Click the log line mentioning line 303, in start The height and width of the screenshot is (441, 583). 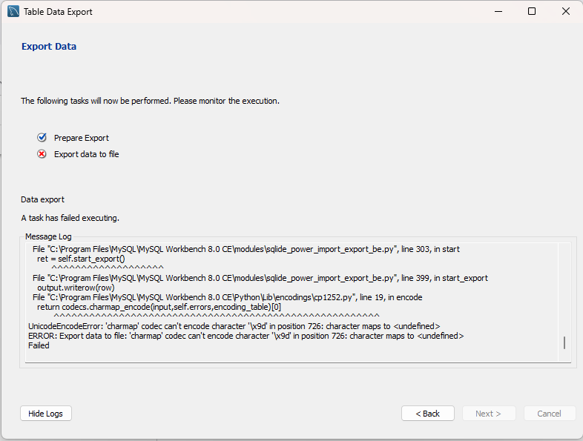(x=246, y=249)
